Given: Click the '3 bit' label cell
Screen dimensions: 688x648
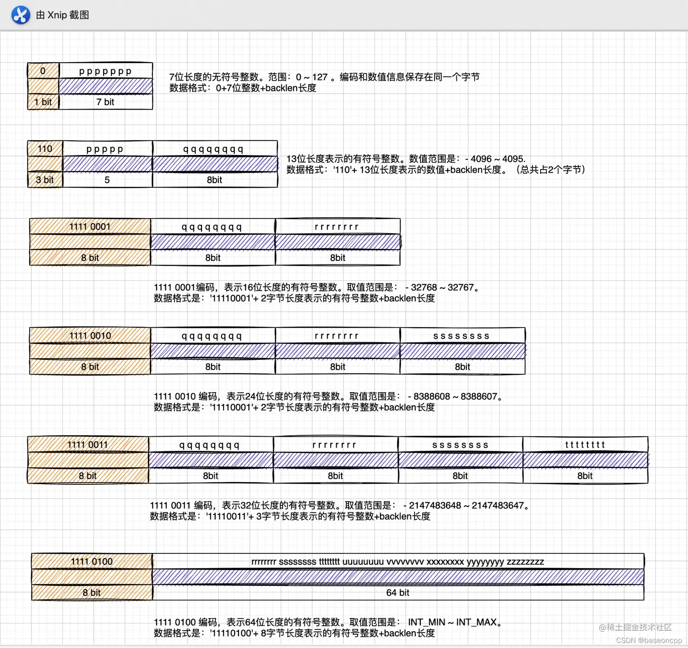Looking at the screenshot, I should [45, 180].
